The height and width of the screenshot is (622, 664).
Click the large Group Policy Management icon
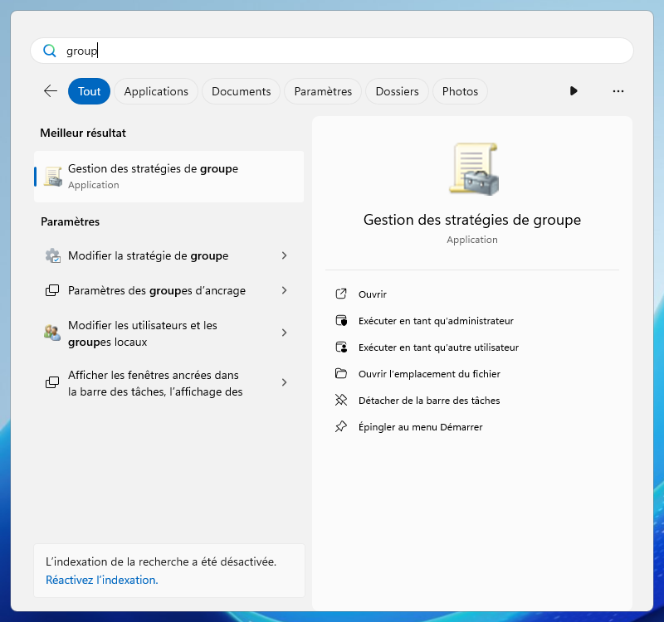coord(472,169)
